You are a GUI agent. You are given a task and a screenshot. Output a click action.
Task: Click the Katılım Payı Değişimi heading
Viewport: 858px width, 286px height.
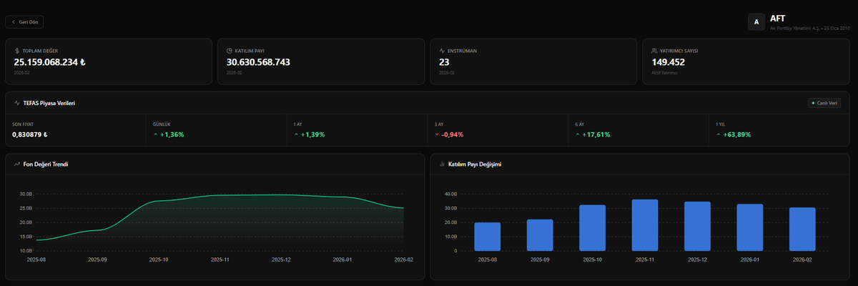click(x=475, y=164)
